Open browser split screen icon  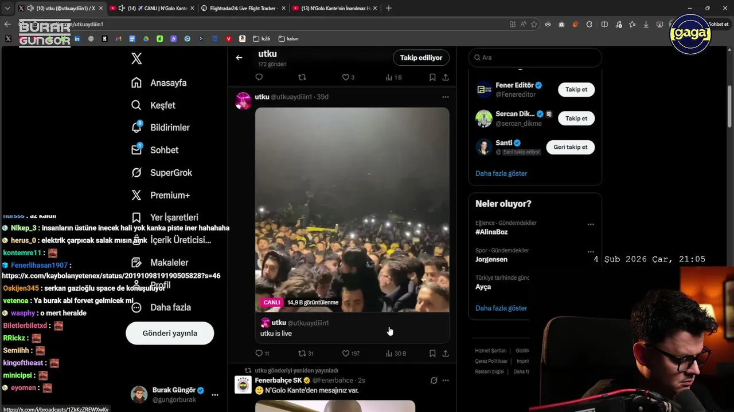coord(604,24)
